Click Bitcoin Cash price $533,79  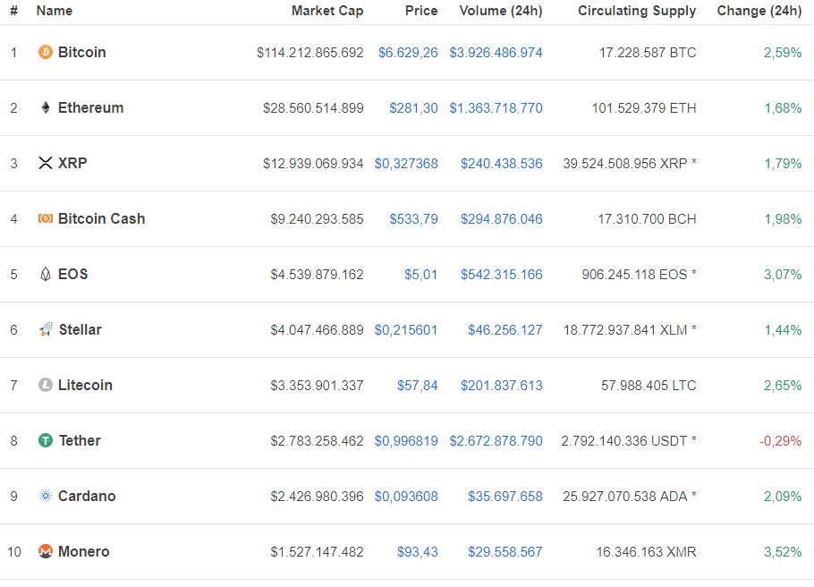pos(414,219)
